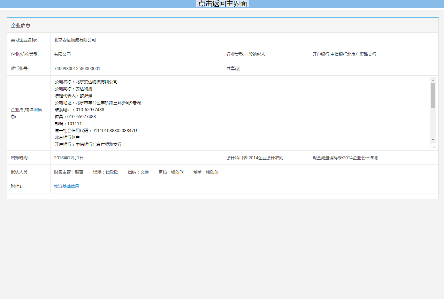Click company name 北京安达物流有限公司 in the top row
The image size is (444, 299).
coord(75,40)
